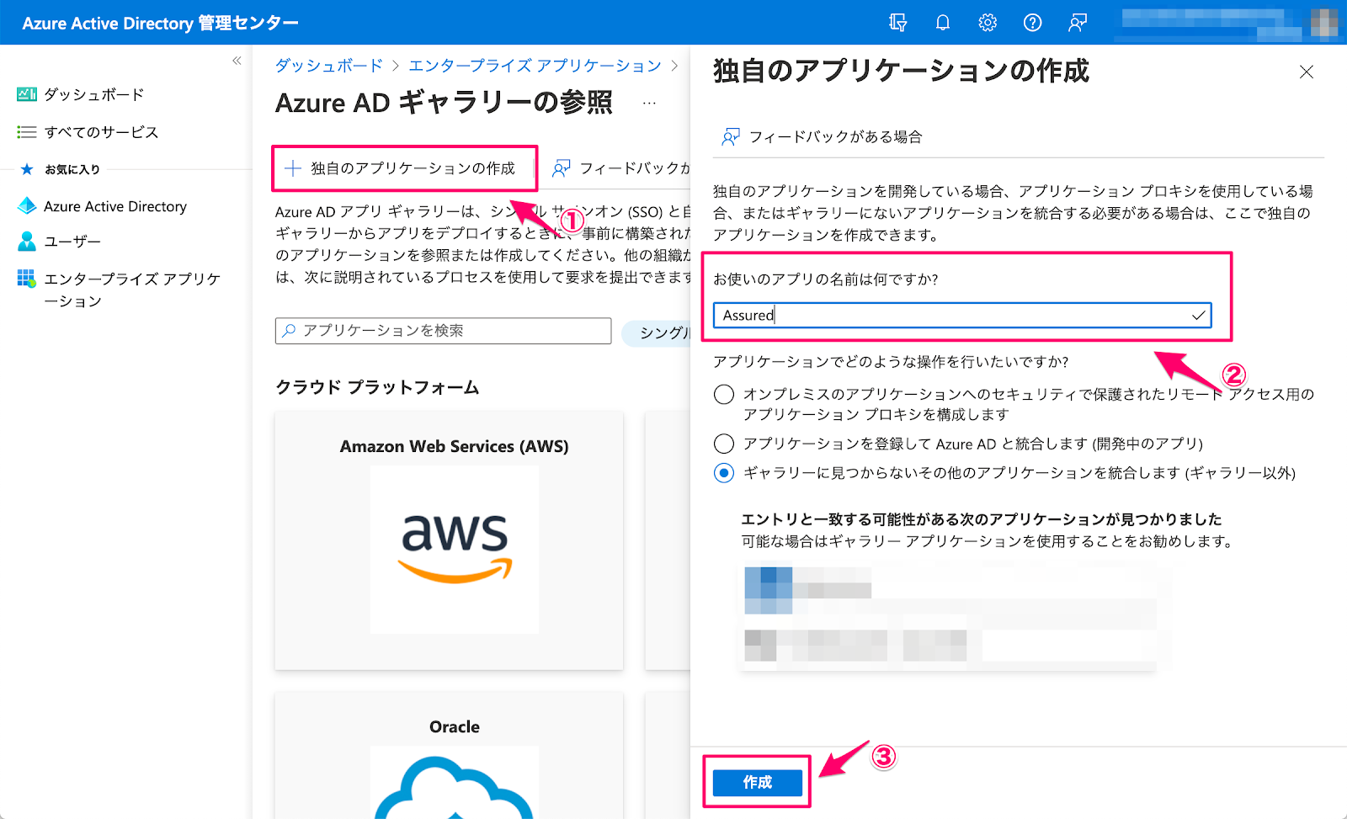Click the アプリケーションを検索 search box
Viewport: 1347px width, 819px height.
click(x=443, y=331)
